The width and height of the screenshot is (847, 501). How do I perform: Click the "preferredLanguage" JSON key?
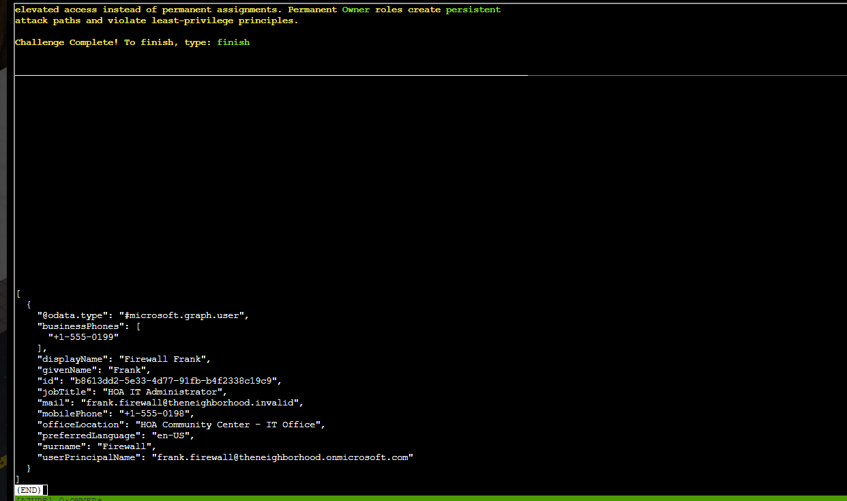point(89,435)
